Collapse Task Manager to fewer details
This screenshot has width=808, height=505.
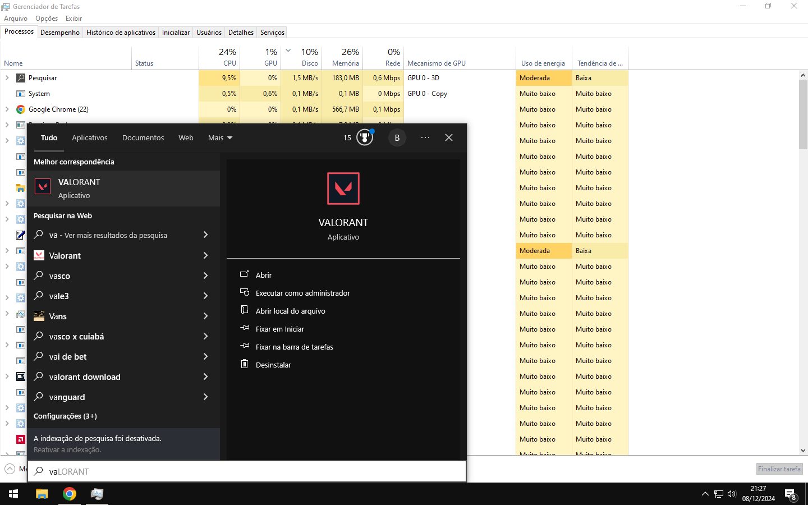[x=10, y=469]
